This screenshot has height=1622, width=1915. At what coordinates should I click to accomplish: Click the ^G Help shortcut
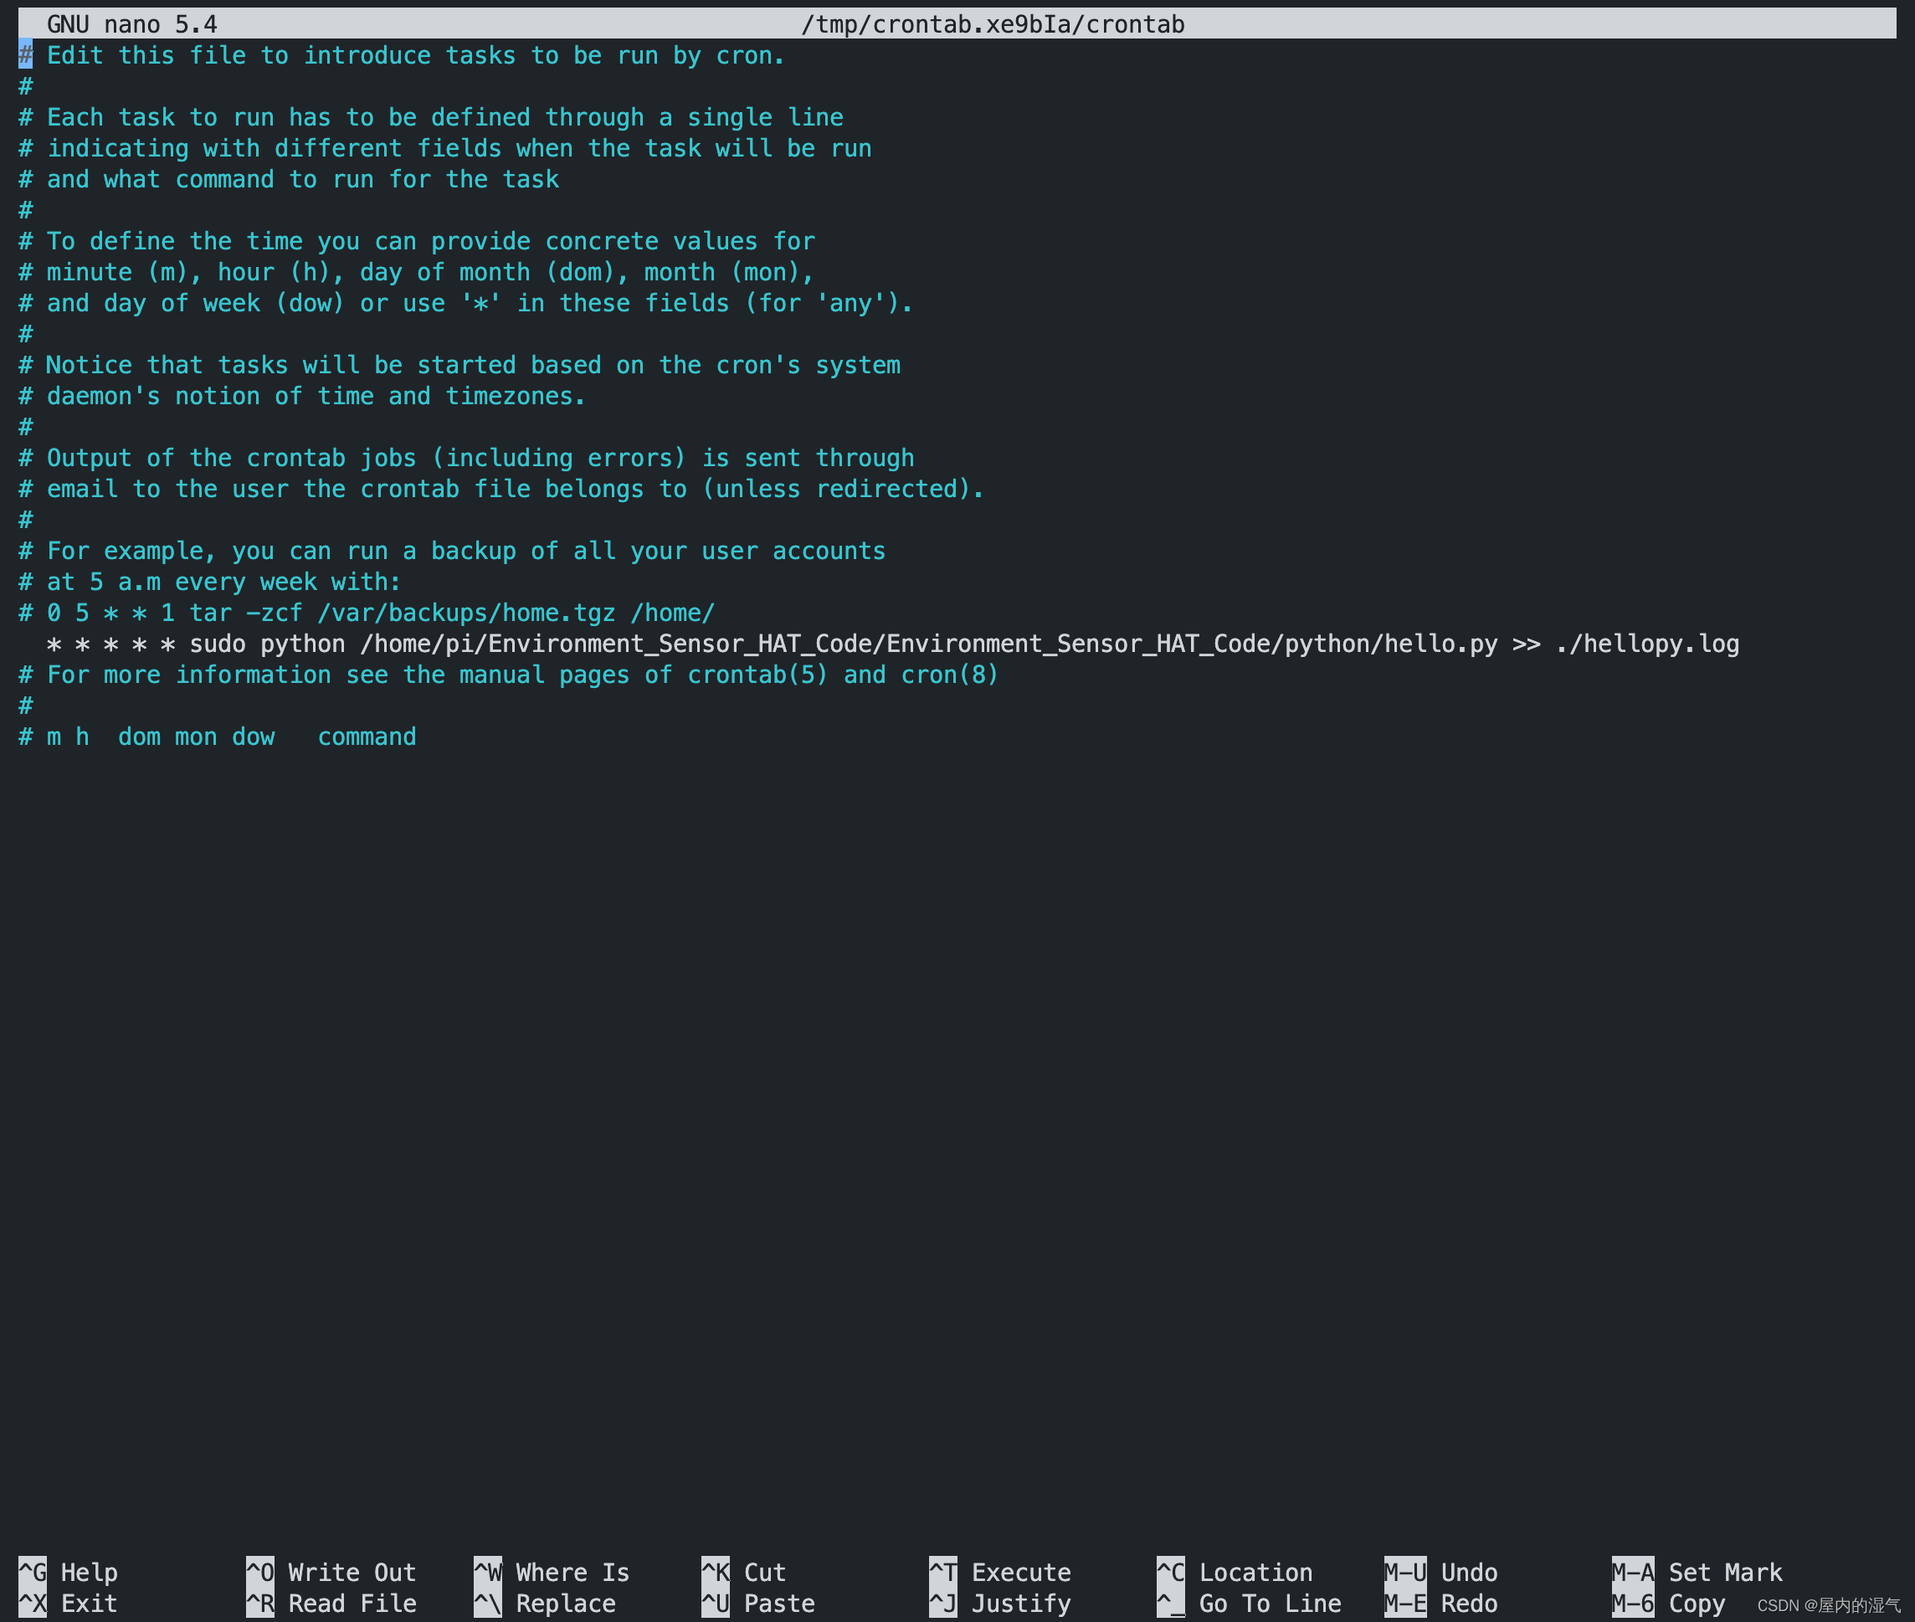click(x=68, y=1573)
